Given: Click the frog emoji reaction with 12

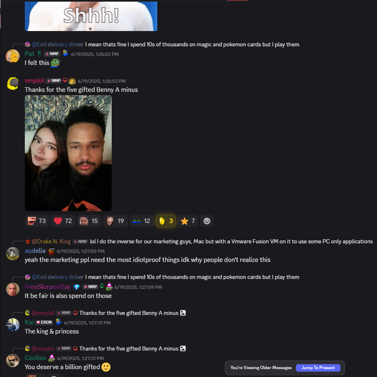Looking at the screenshot, I should 142,221.
